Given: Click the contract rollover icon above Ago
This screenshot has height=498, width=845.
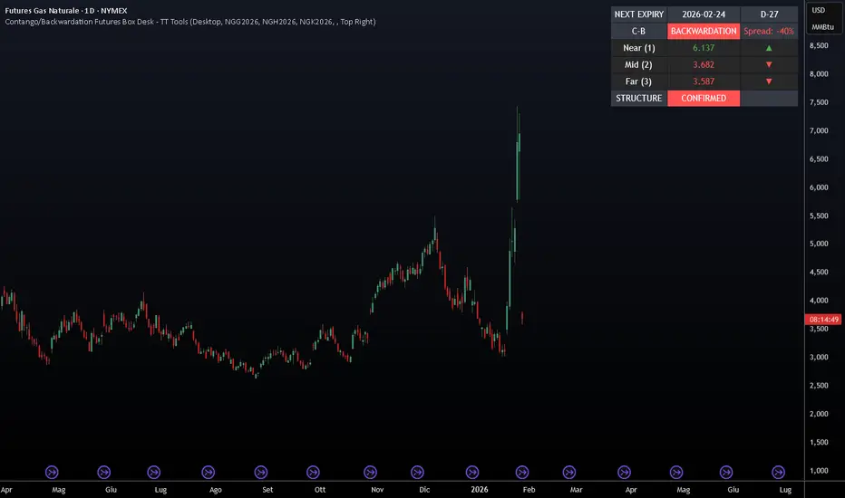Looking at the screenshot, I should point(208,472).
